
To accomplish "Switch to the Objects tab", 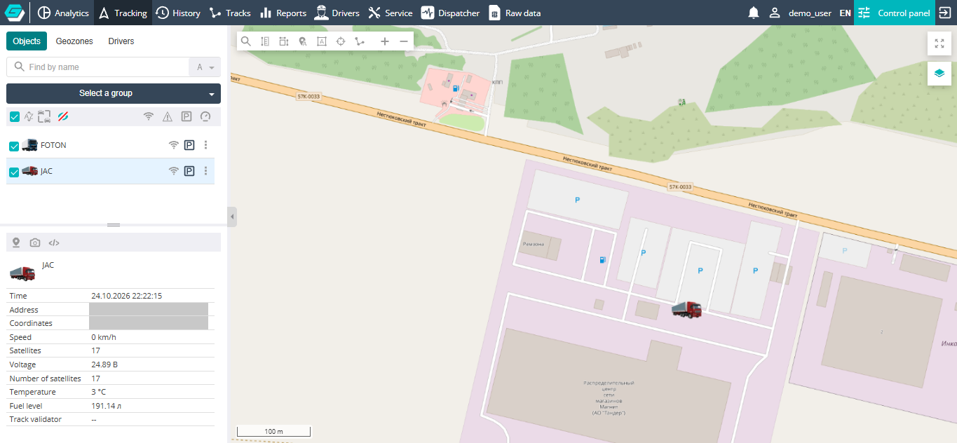I will pyautogui.click(x=27, y=41).
